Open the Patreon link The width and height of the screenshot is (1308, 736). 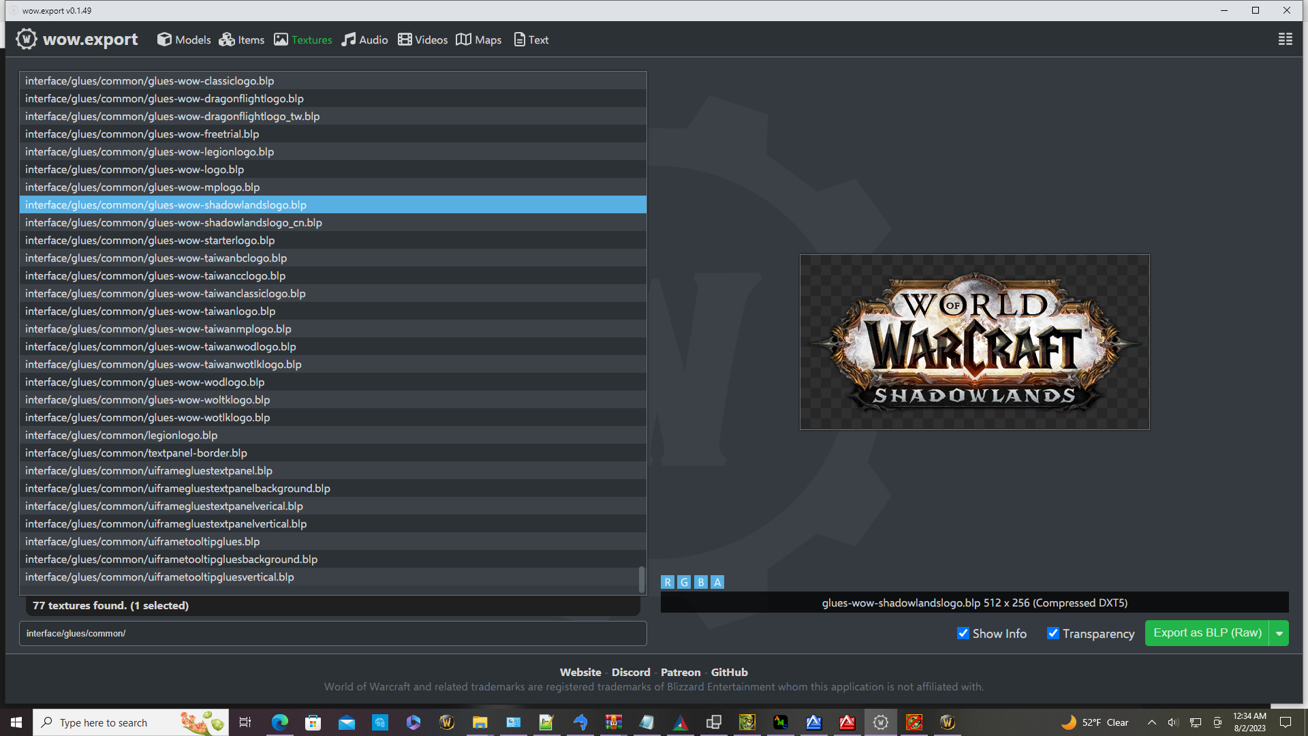[681, 672]
